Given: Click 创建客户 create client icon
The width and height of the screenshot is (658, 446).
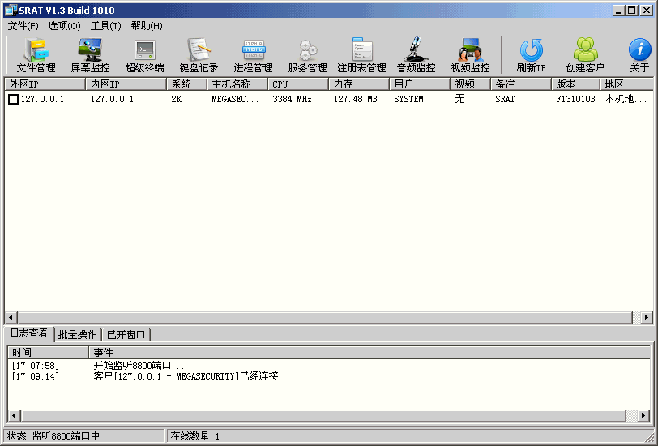Looking at the screenshot, I should pos(585,55).
